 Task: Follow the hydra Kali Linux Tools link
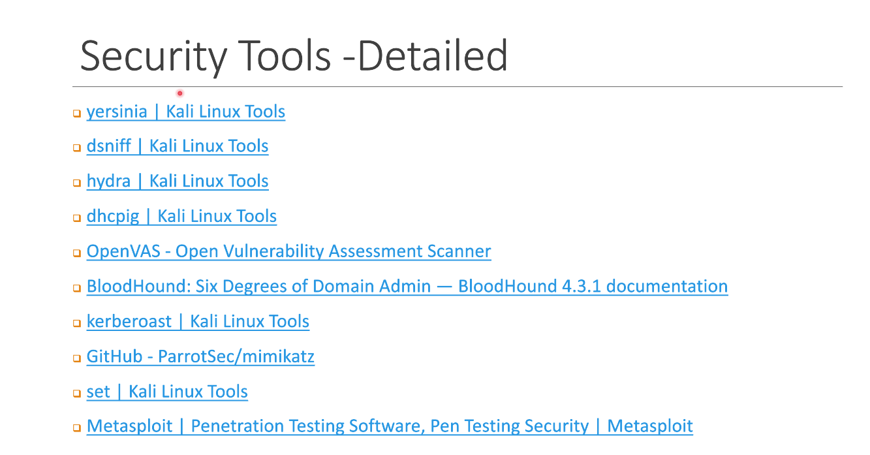[177, 181]
